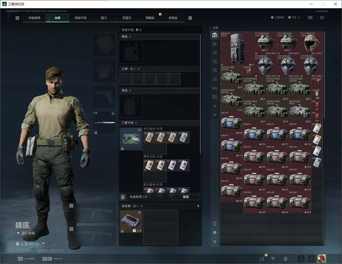This screenshot has height=264, width=342.
Task: Open the stats bar chart icon
Action: point(262,259)
